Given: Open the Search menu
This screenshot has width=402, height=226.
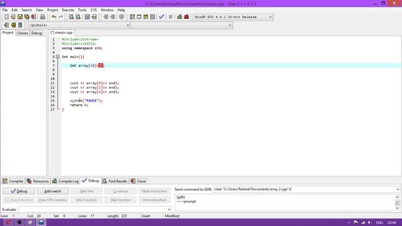Looking at the screenshot, I should [x=26, y=10].
